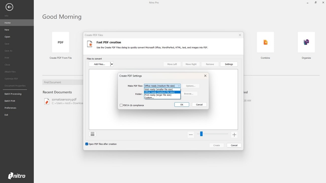Uncheck Open PDF files after creation

click(x=87, y=144)
